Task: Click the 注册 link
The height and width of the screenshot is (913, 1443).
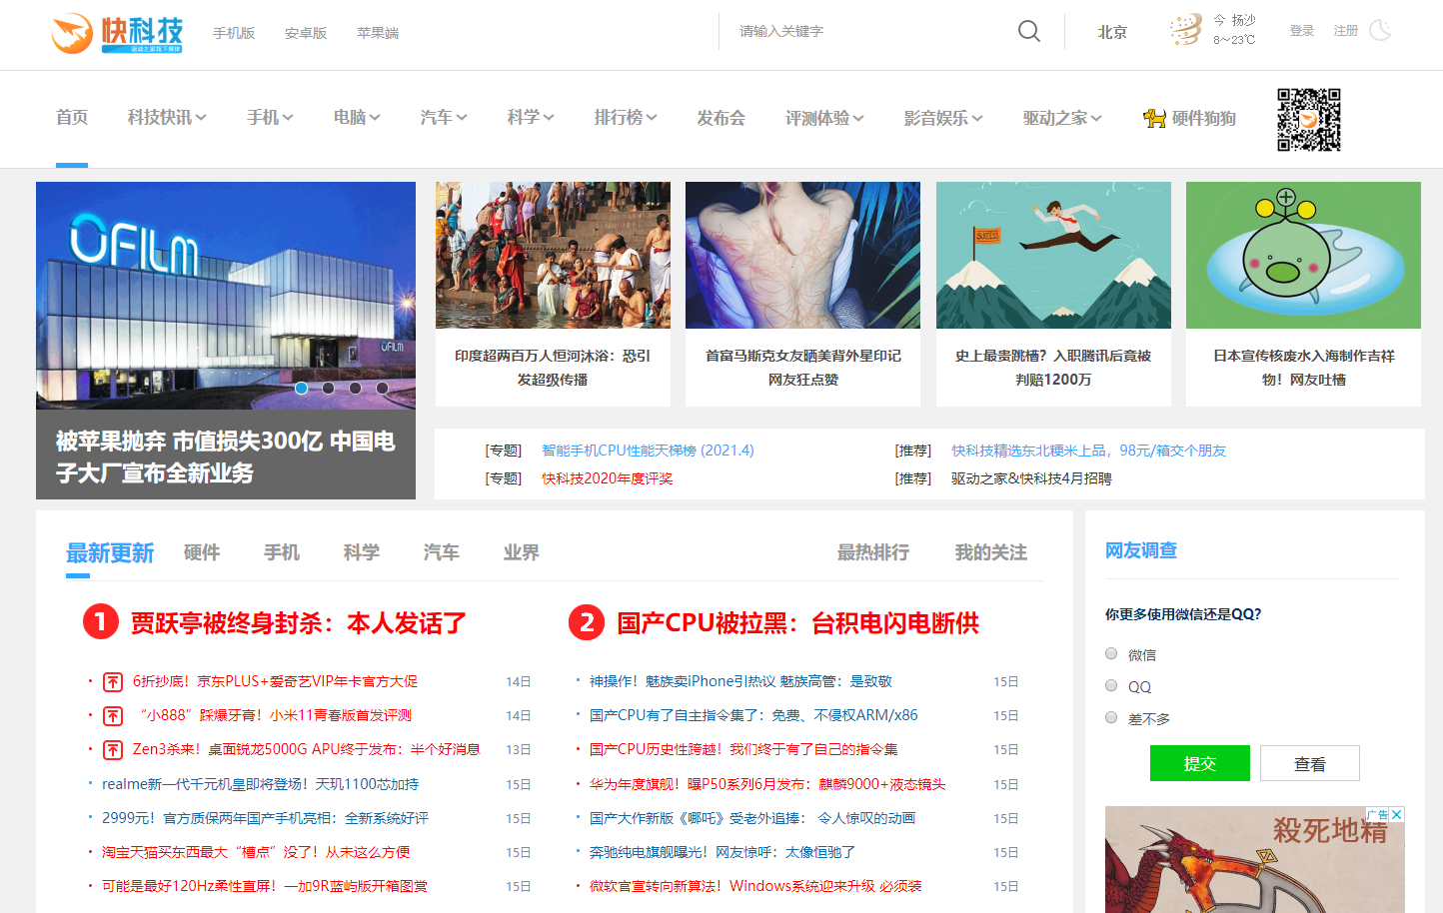Action: [x=1346, y=31]
